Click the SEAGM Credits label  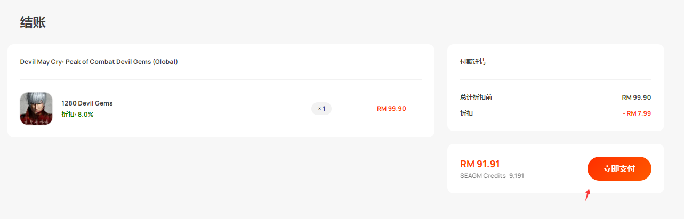point(482,175)
